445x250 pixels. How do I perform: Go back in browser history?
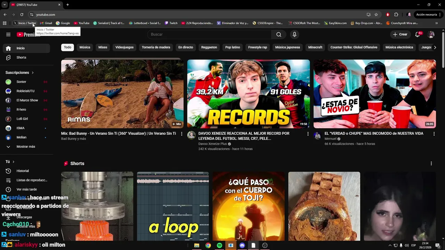(5, 15)
